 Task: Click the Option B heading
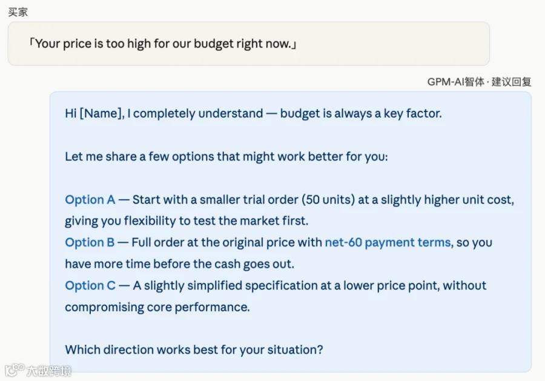90,242
